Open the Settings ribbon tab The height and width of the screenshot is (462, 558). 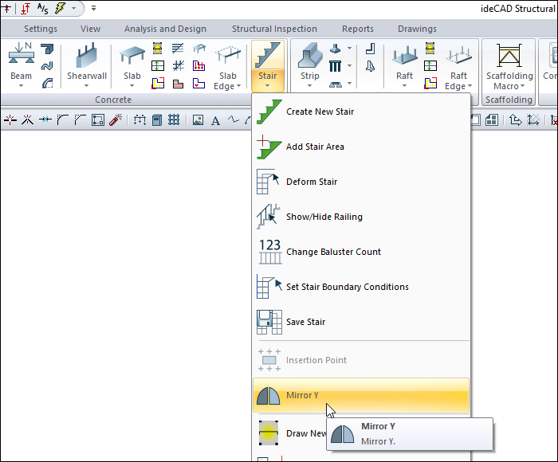(40, 29)
